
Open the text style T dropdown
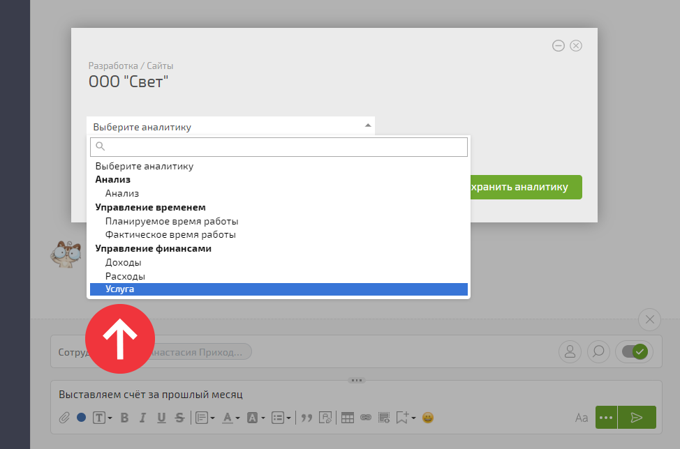click(x=103, y=418)
